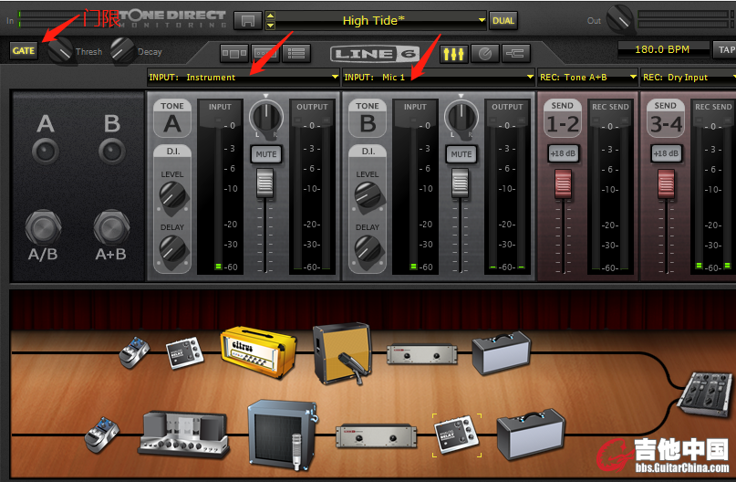Turn the Out volume knob
Screen dimensions: 736x482
(x=620, y=18)
